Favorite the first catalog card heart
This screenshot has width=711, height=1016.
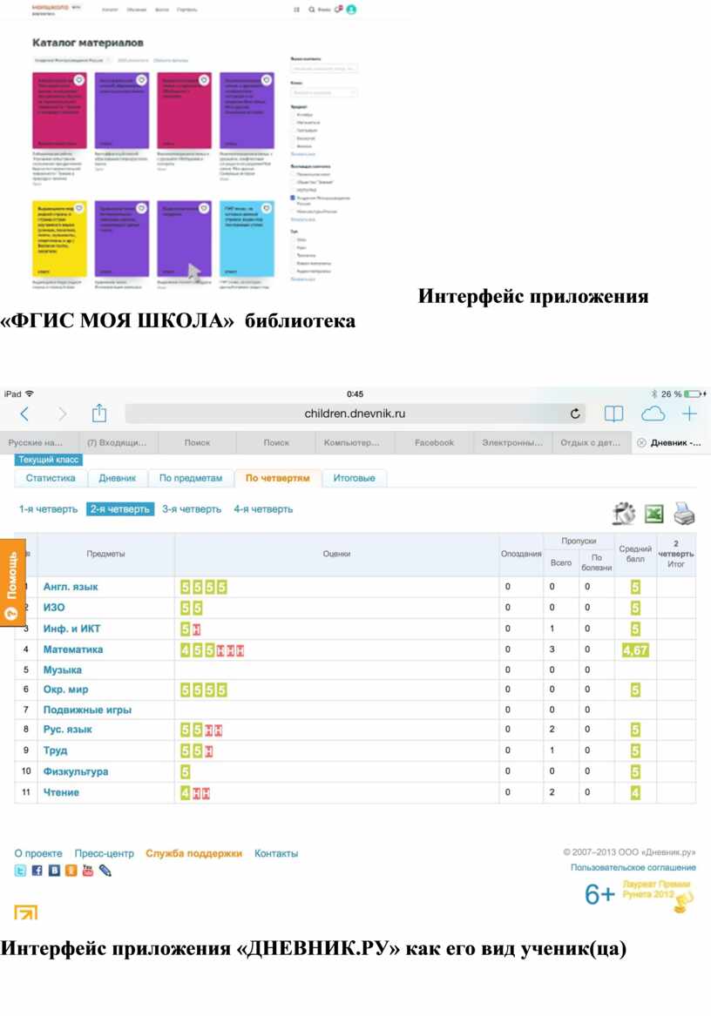[78, 80]
